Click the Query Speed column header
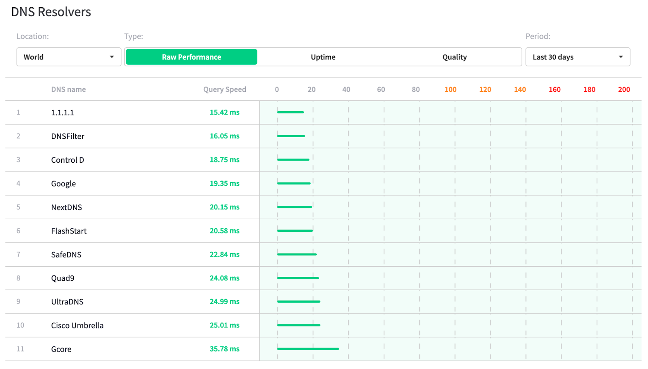 pos(225,89)
